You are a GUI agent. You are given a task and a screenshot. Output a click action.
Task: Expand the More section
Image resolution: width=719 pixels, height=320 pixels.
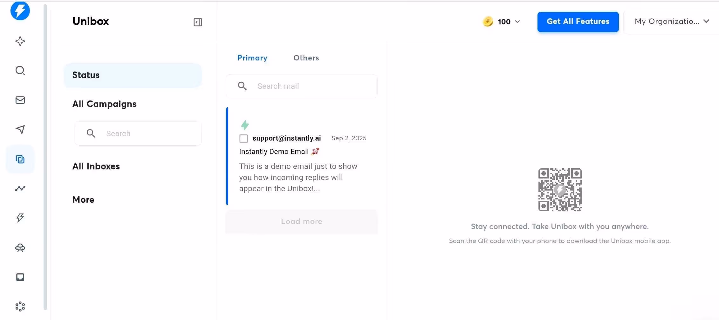click(83, 200)
